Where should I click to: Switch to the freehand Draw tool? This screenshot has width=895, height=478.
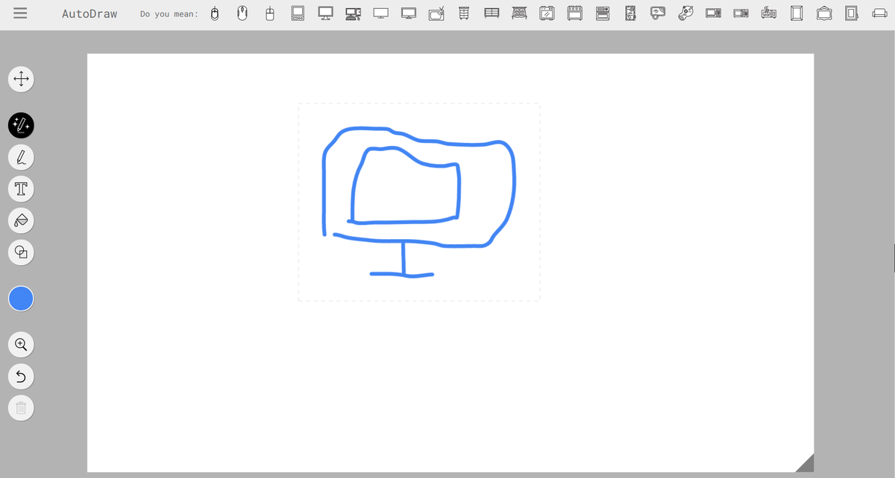(x=21, y=157)
